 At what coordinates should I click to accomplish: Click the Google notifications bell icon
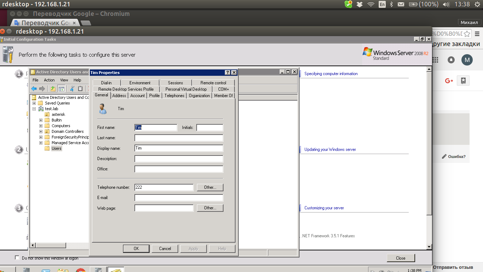point(451,60)
